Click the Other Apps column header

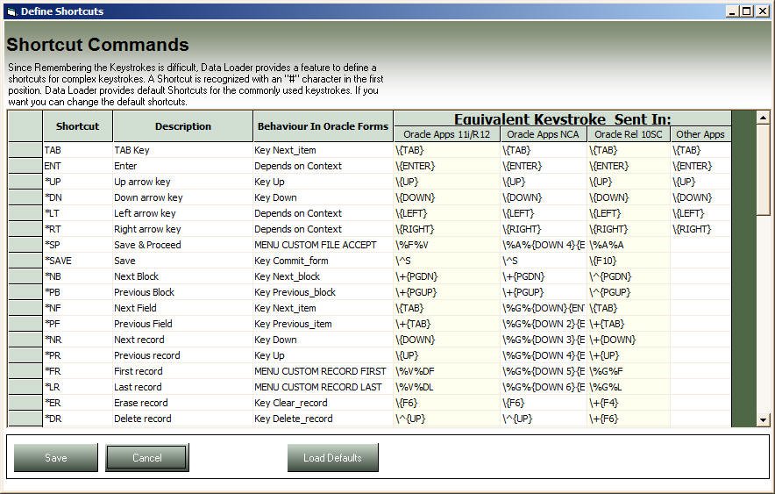700,134
